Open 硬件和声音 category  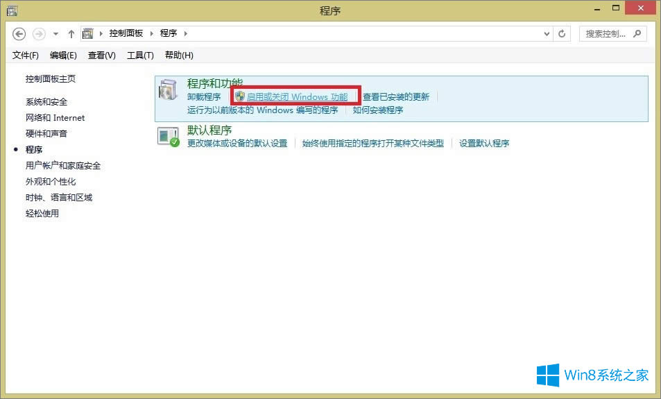point(46,134)
